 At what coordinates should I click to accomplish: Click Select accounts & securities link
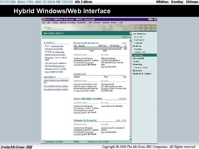pos(103,128)
